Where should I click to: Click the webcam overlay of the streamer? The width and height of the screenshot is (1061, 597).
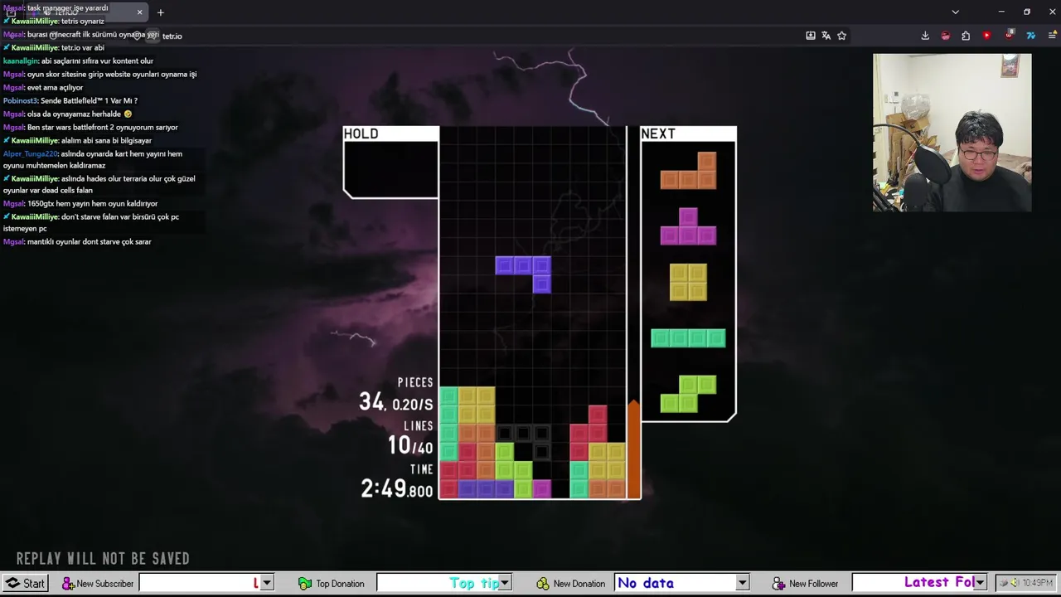[952, 133]
